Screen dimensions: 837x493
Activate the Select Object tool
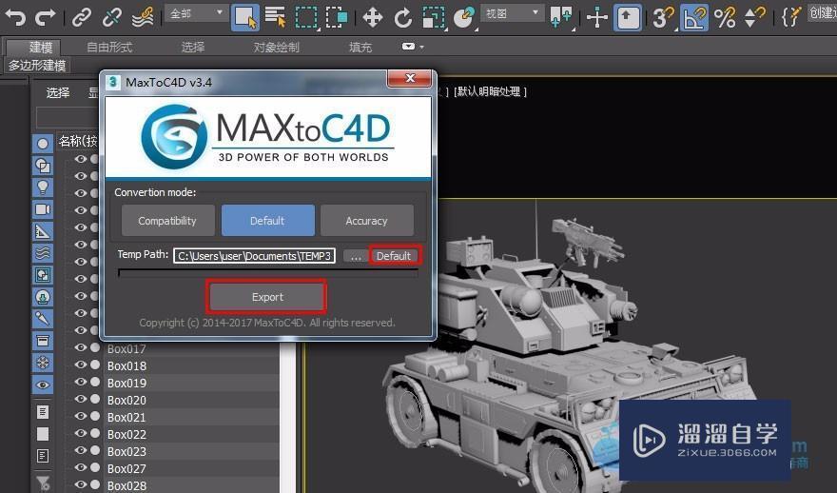pos(245,17)
